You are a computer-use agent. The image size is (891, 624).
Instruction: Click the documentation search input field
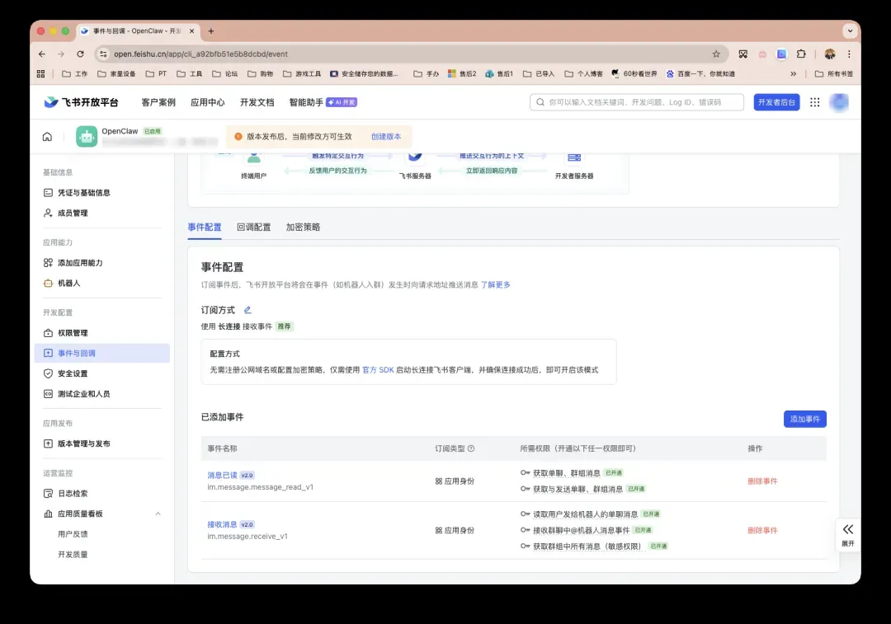tap(635, 102)
